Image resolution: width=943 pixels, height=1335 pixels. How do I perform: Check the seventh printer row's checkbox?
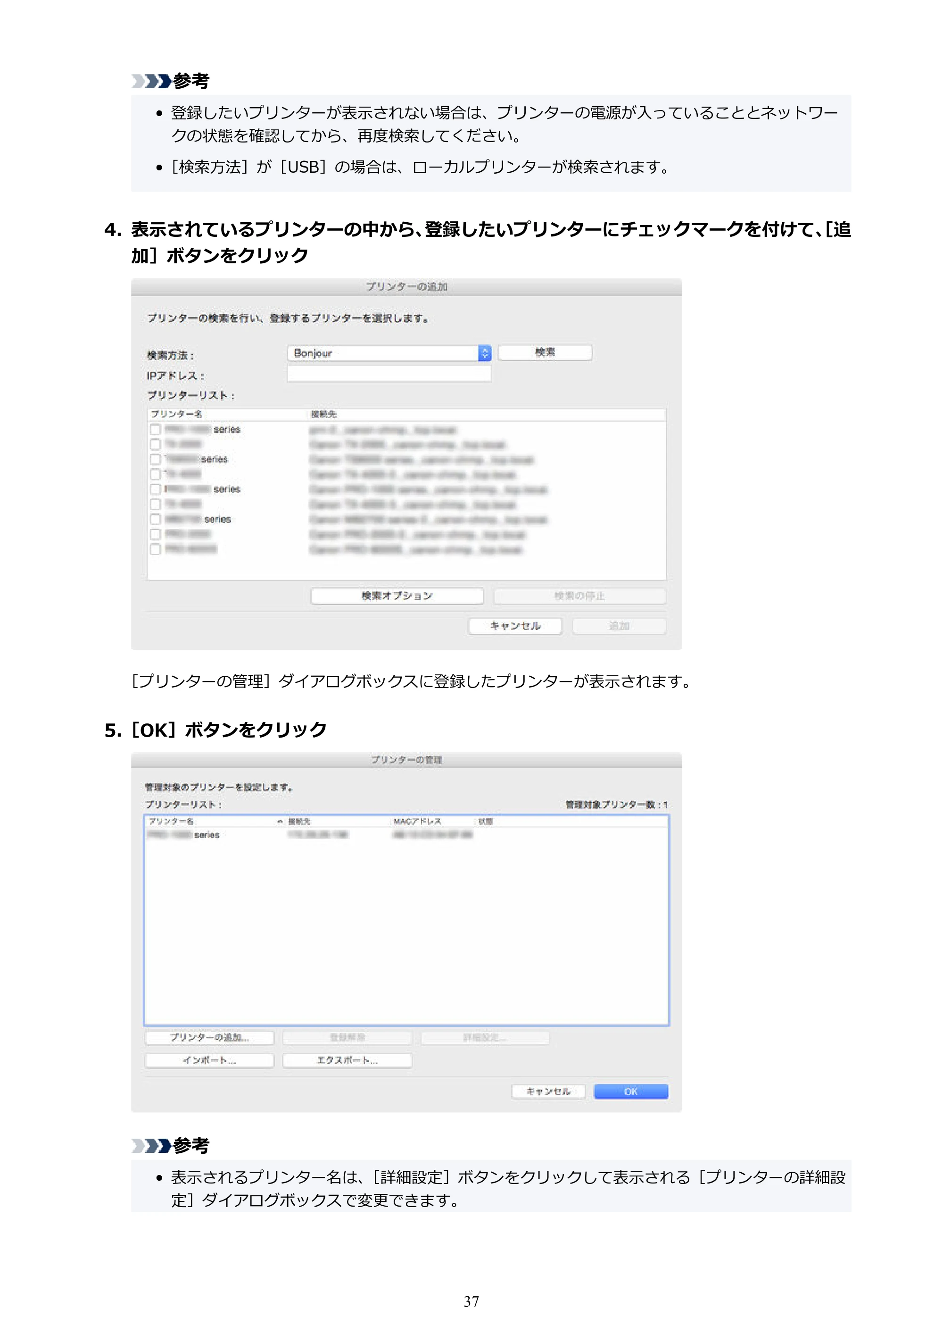155,519
